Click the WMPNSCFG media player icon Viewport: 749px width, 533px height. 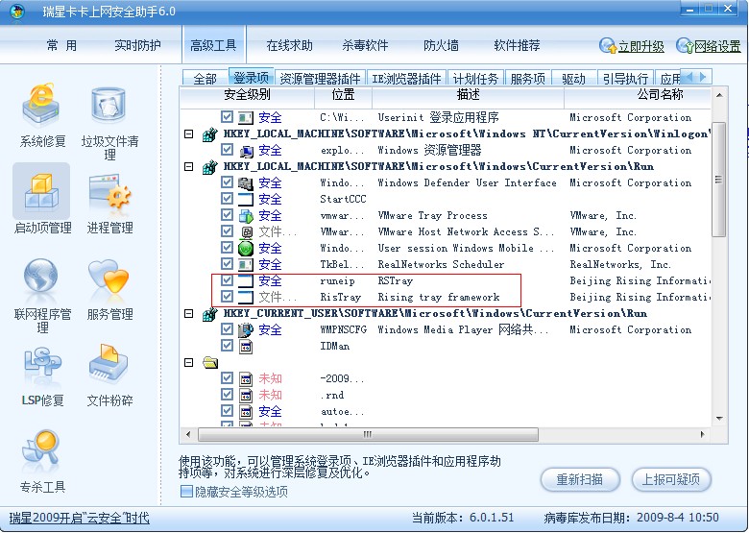click(246, 329)
